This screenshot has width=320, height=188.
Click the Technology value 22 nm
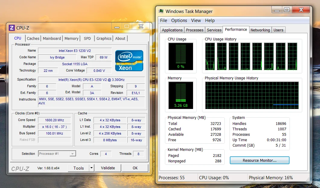click(x=48, y=71)
